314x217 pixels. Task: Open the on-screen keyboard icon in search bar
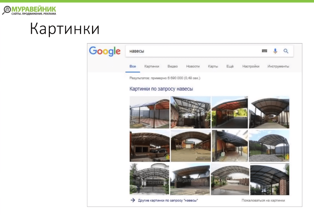point(264,51)
